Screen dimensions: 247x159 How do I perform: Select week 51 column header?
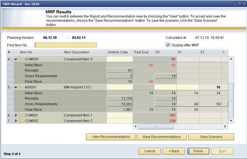coord(188,52)
